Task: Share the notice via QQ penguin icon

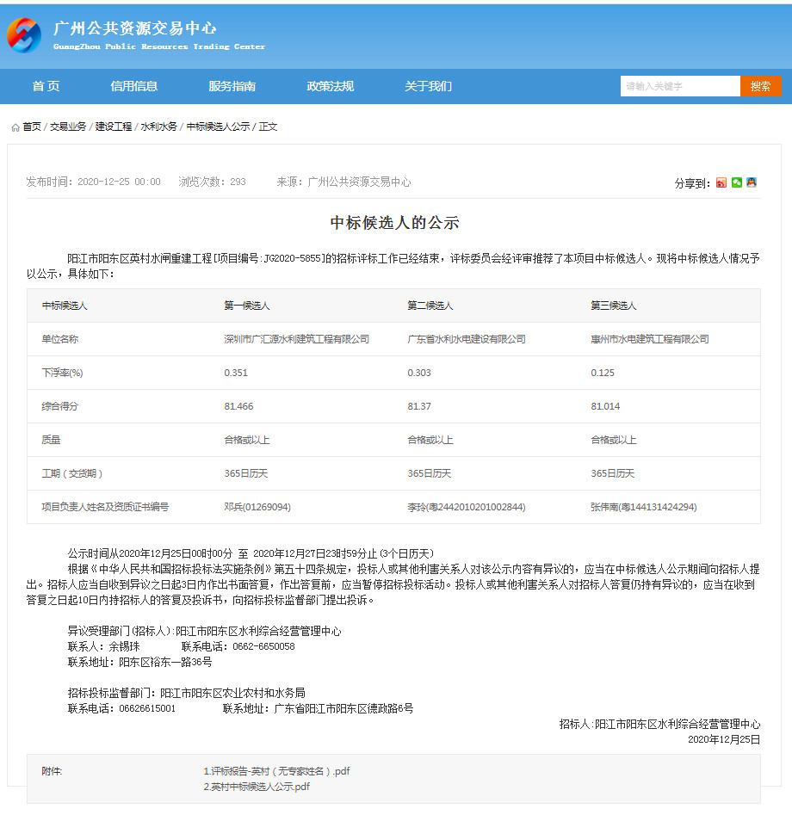Action: pyautogui.click(x=752, y=182)
